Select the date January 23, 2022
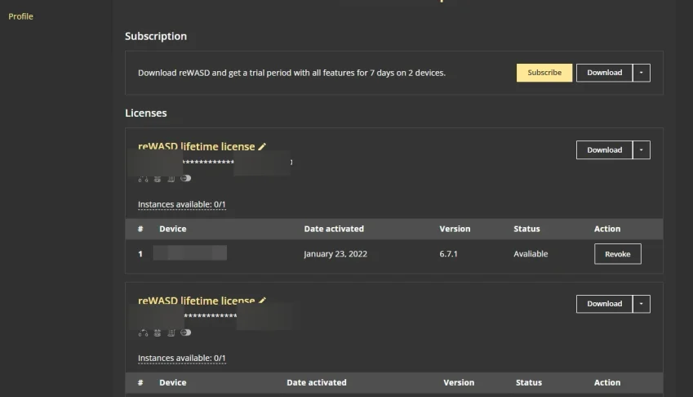The height and width of the screenshot is (397, 693). [x=335, y=254]
